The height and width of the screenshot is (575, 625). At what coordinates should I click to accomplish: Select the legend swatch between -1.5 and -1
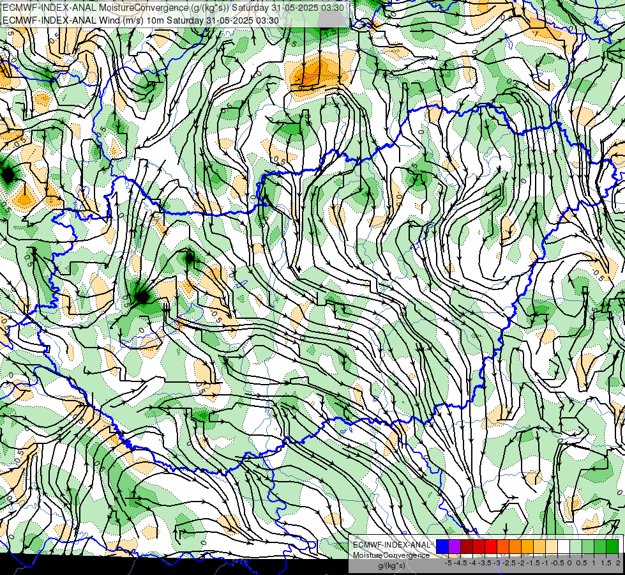(x=539, y=546)
